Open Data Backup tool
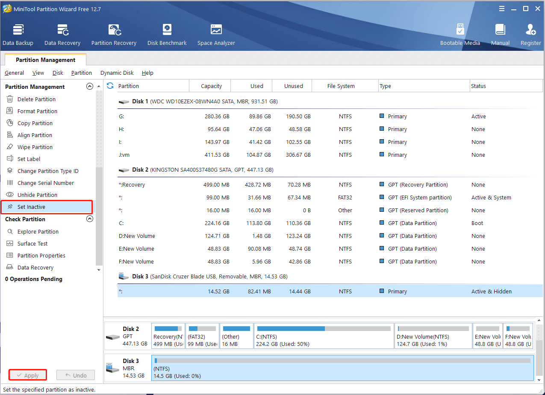This screenshot has height=395, width=545. pos(18,35)
